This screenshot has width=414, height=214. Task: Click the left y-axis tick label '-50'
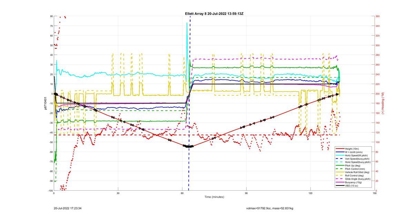pos(51,142)
